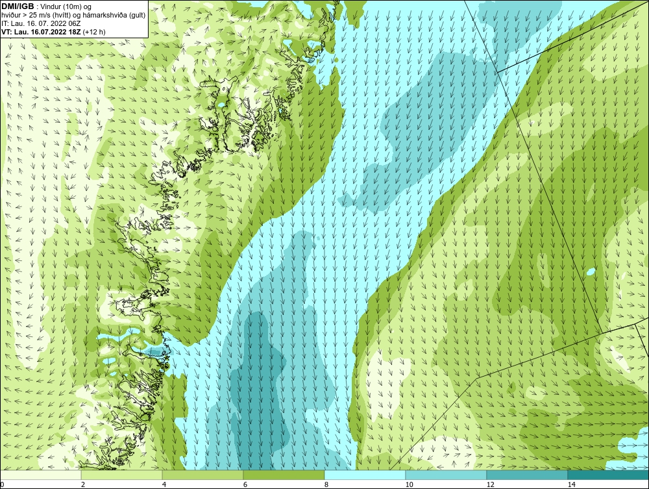Click the colorbar label 12
The image size is (649, 489).
tap(490, 485)
